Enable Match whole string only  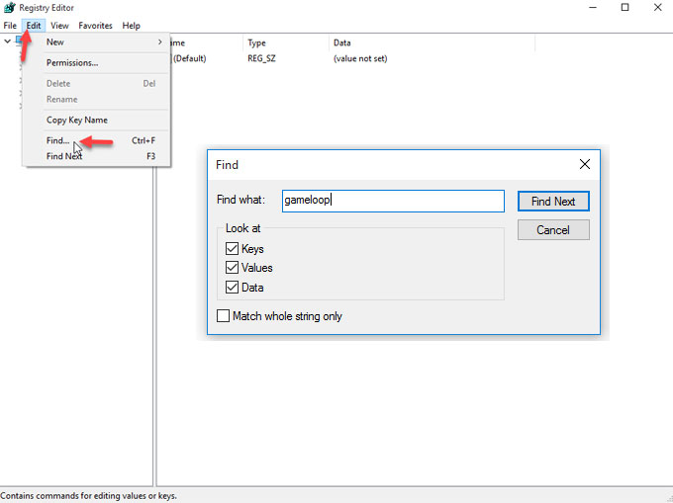point(224,316)
